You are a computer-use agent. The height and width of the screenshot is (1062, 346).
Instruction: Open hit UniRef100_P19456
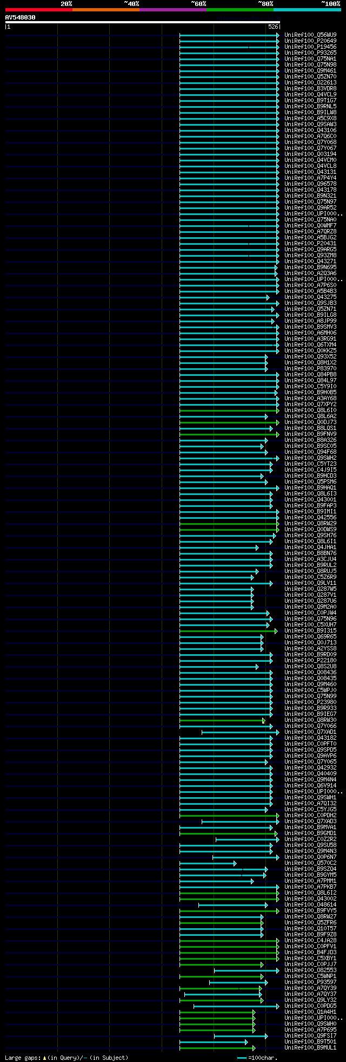click(x=310, y=47)
